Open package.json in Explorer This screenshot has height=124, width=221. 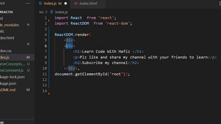8,83
